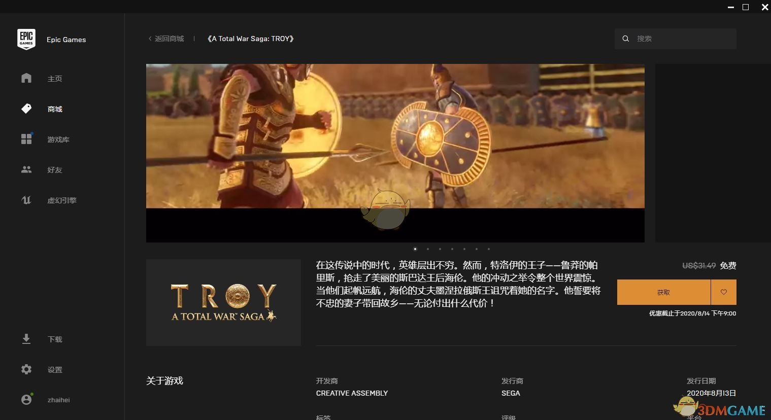Click the 关于游戏 heading
The height and width of the screenshot is (420, 771).
[164, 381]
